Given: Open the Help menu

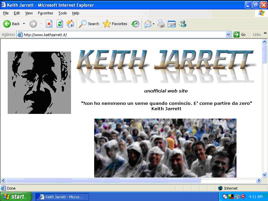Looking at the screenshot, I should coord(76,13).
